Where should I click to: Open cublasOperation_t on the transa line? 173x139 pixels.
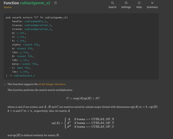tap(38, 25)
